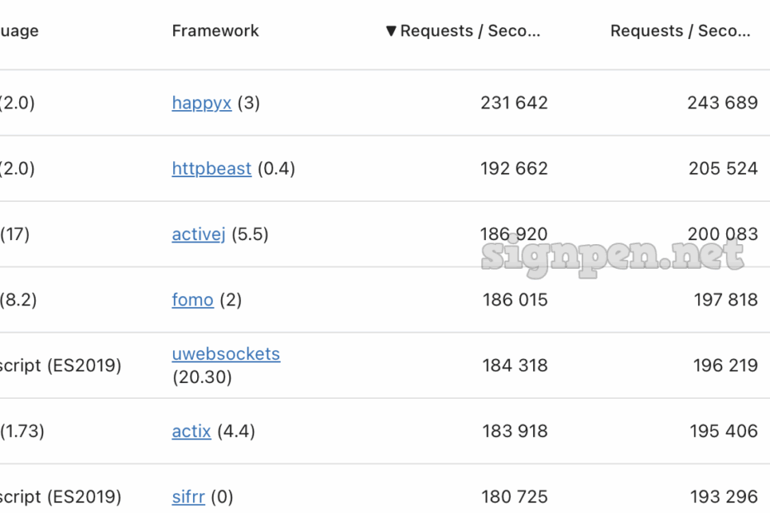This screenshot has height=513, width=770.
Task: Open the httpbeast framework link
Action: click(x=211, y=169)
